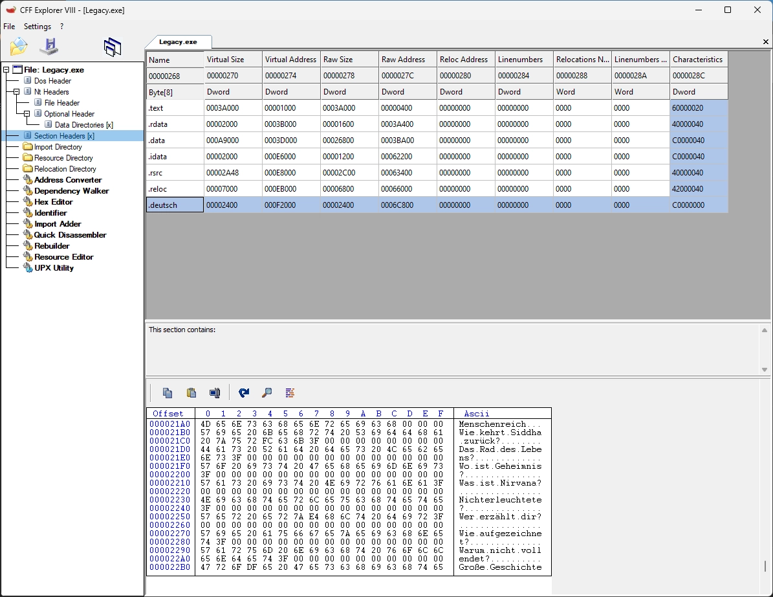Open the ? help menu
This screenshot has width=773, height=597.
61,26
